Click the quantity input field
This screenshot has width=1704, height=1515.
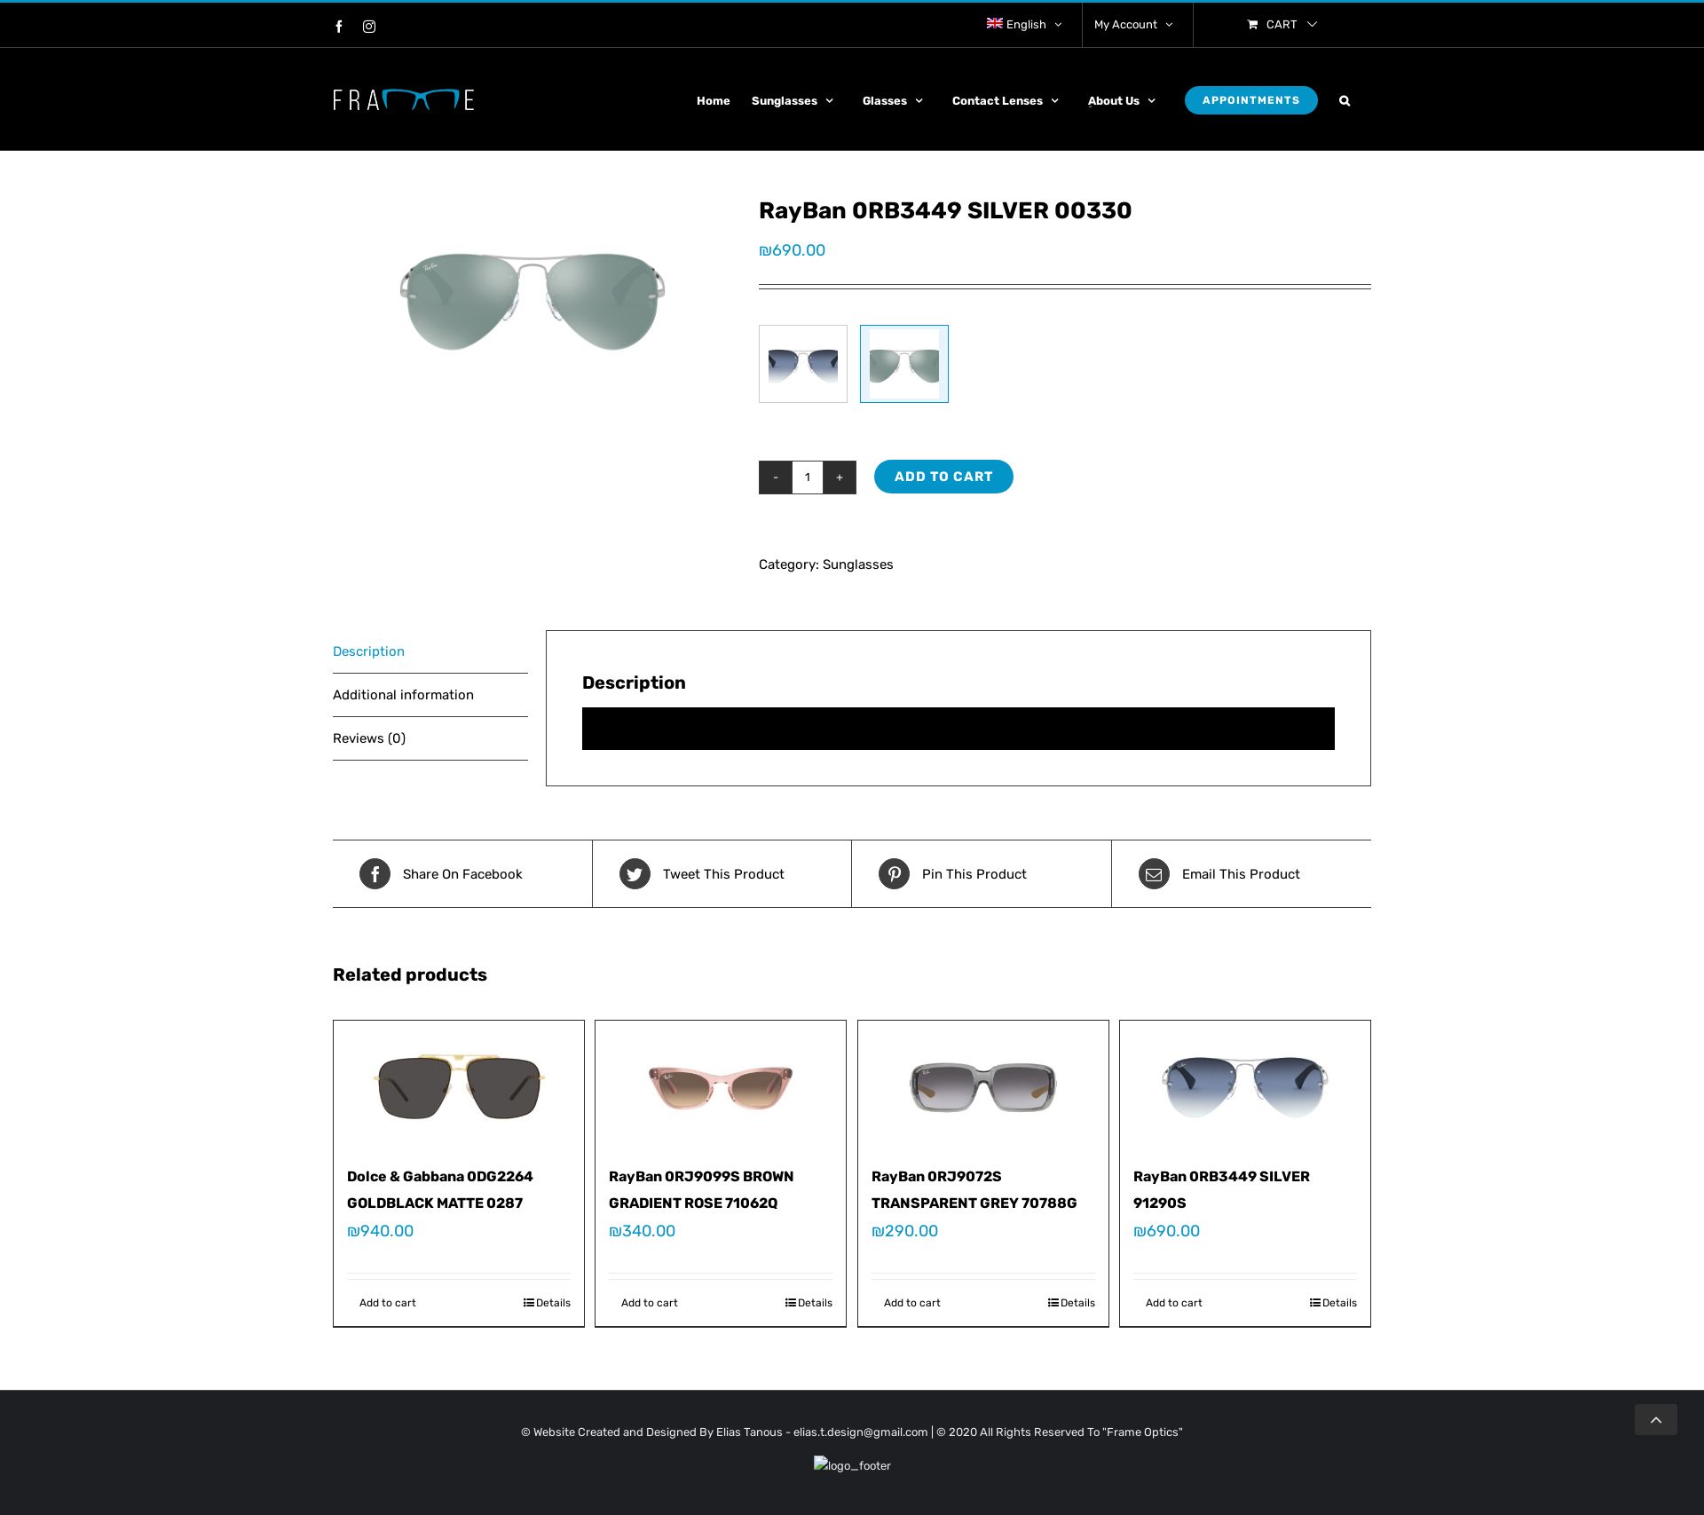(x=808, y=477)
